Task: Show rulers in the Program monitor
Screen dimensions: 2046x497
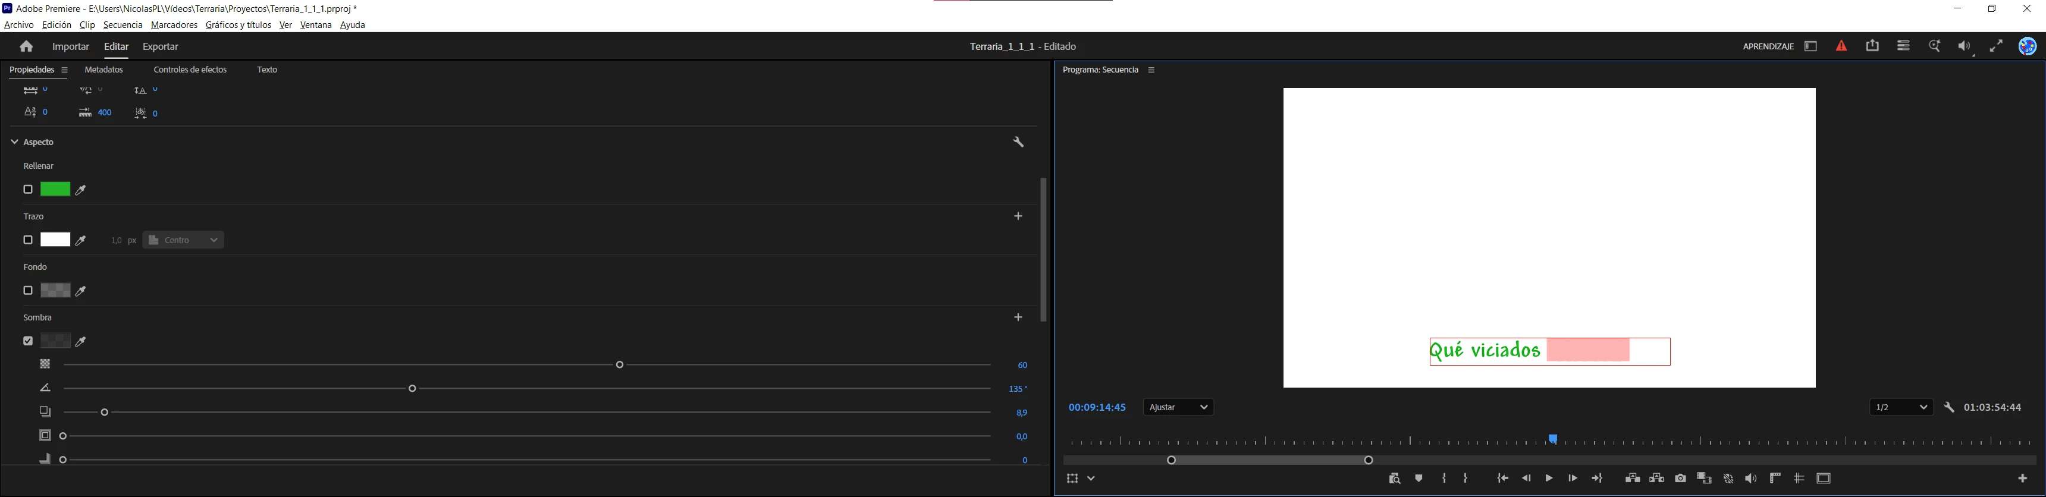Action: tap(1775, 479)
